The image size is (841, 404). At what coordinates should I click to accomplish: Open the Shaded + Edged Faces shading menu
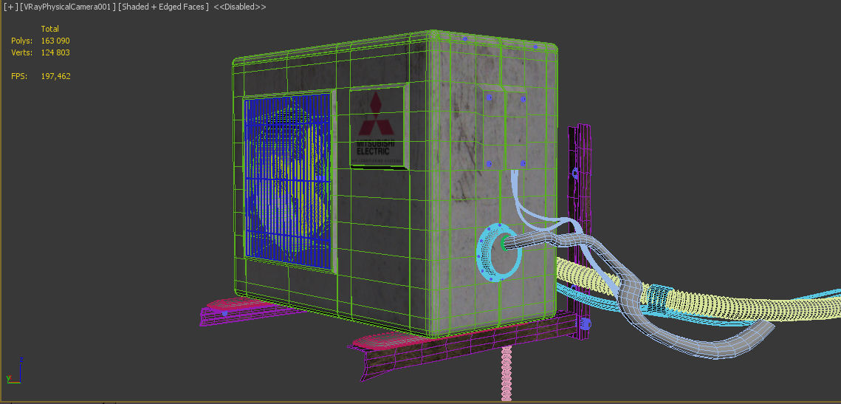(163, 7)
